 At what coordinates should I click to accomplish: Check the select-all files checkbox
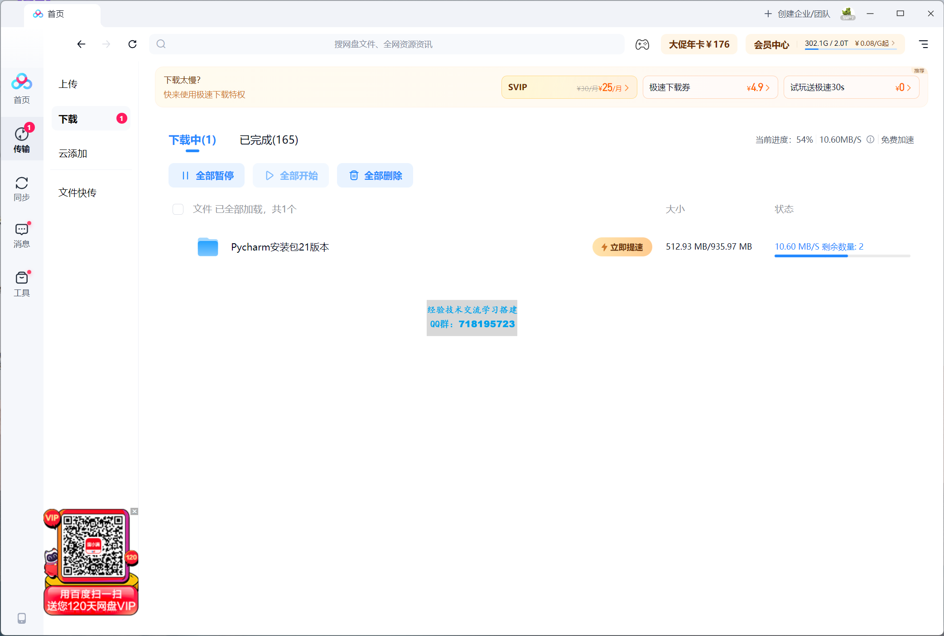tap(178, 209)
